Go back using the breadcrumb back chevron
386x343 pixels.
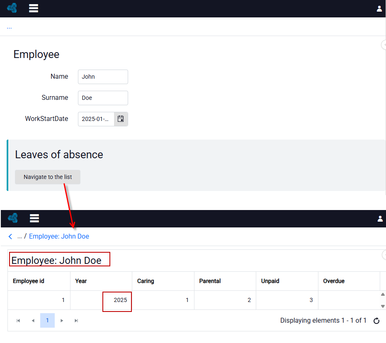pyautogui.click(x=10, y=237)
